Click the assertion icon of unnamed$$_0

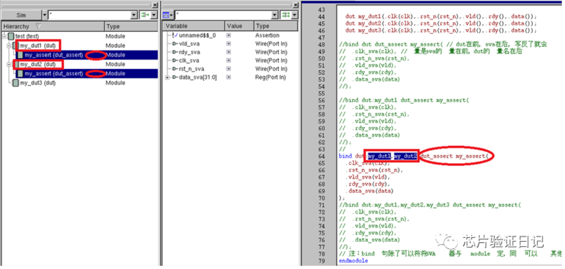coord(175,35)
